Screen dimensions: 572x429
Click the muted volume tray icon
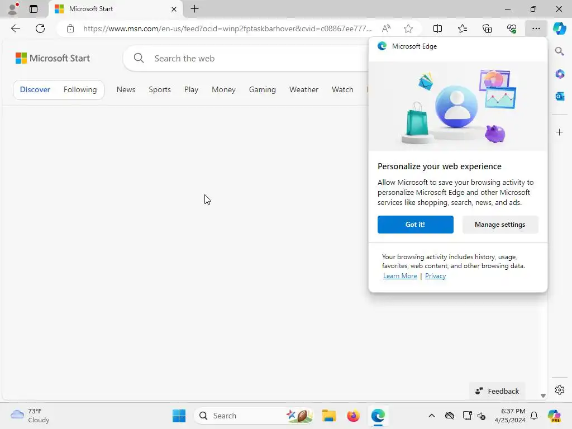482,416
